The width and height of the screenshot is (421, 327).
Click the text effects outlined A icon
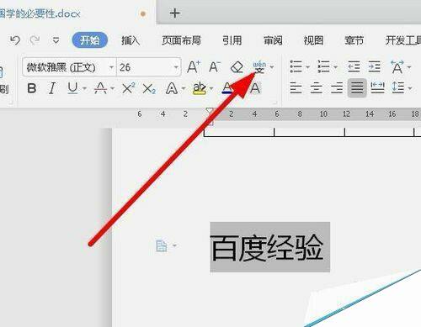tap(172, 88)
